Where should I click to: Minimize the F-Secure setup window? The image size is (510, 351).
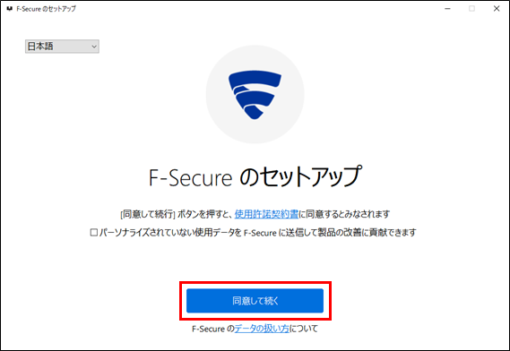tap(448, 9)
